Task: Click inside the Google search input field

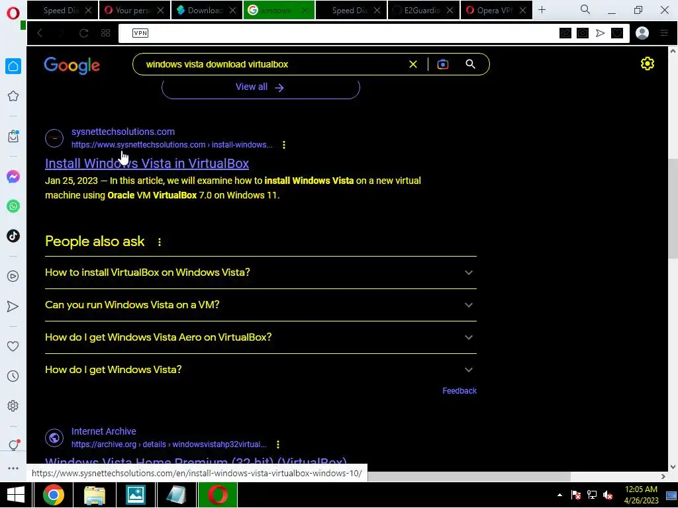Action: pos(272,64)
